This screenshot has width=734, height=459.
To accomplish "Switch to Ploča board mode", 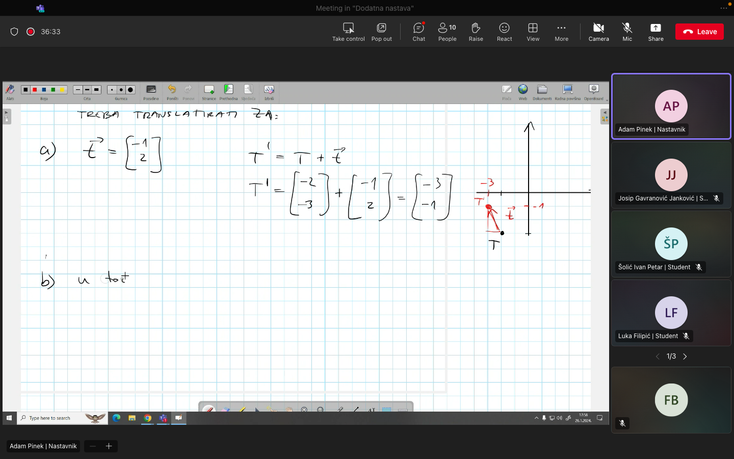I will click(x=507, y=92).
